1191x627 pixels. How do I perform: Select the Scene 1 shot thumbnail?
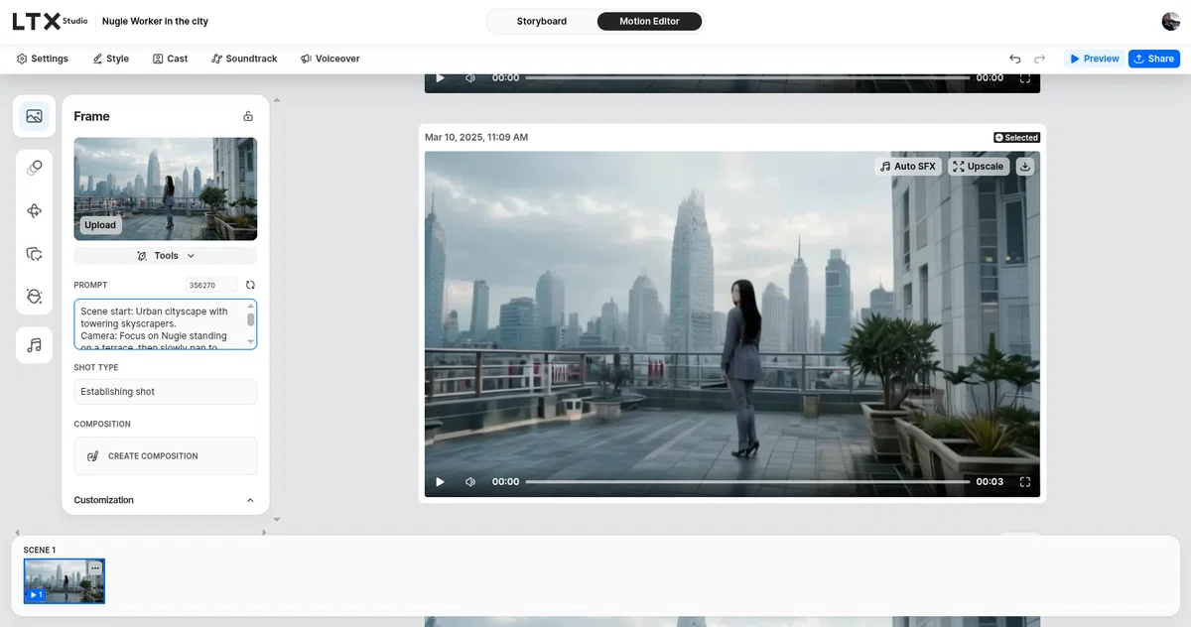[x=65, y=581]
